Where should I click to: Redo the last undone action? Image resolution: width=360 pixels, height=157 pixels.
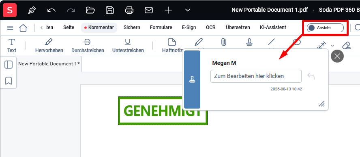71,10
